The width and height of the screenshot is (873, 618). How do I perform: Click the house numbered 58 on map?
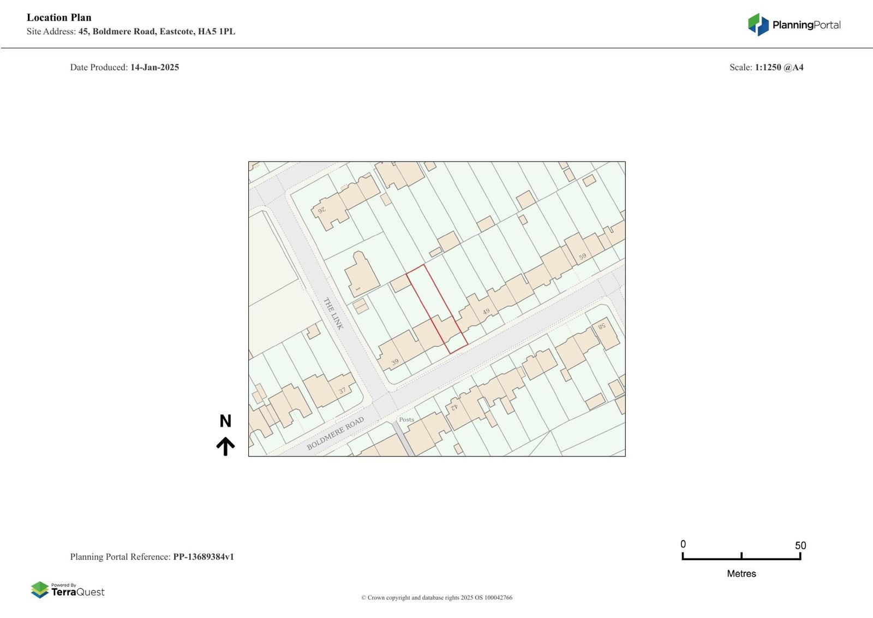pos(602,326)
